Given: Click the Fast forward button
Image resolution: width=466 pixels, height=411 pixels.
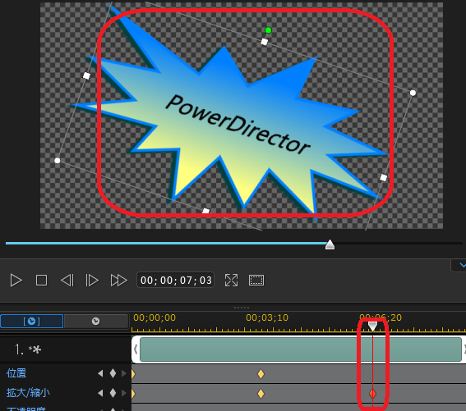Looking at the screenshot, I should [x=118, y=281].
